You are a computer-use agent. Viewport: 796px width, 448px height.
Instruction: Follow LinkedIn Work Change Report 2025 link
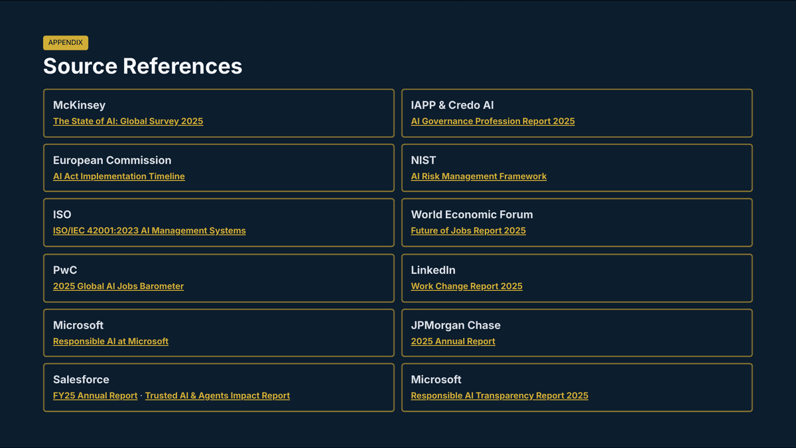point(467,286)
